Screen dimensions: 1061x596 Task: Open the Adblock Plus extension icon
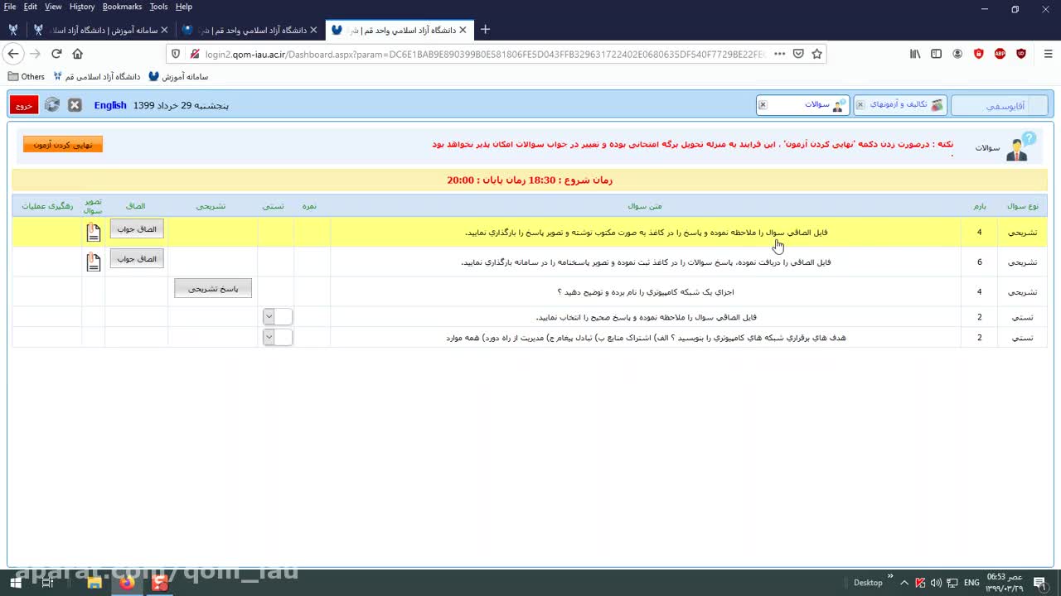point(1000,54)
